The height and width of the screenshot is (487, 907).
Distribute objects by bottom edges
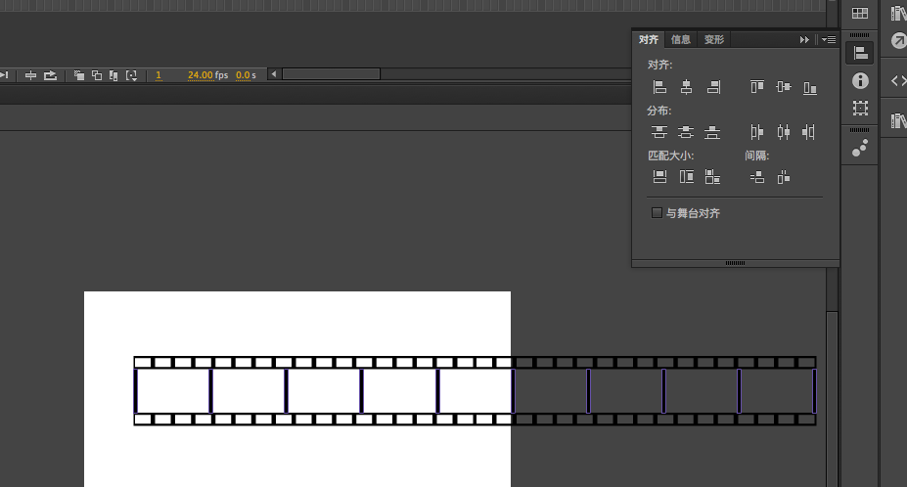[x=712, y=132]
